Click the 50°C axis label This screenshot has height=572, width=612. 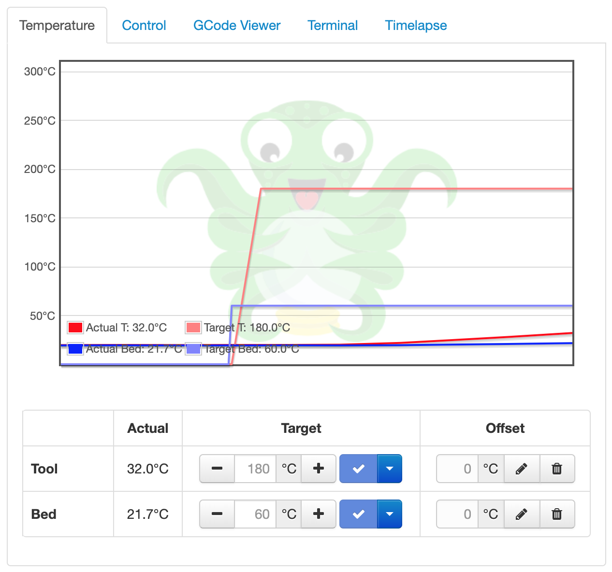point(43,316)
